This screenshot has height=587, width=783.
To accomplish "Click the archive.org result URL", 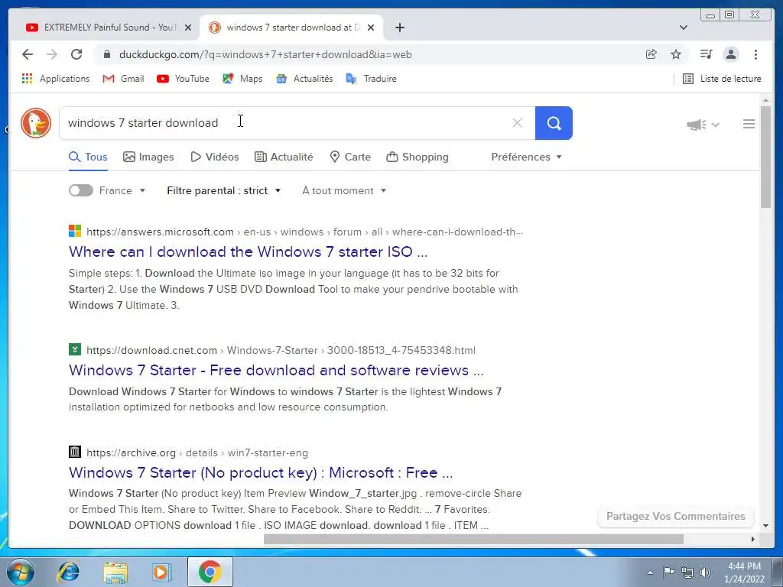I will click(197, 452).
